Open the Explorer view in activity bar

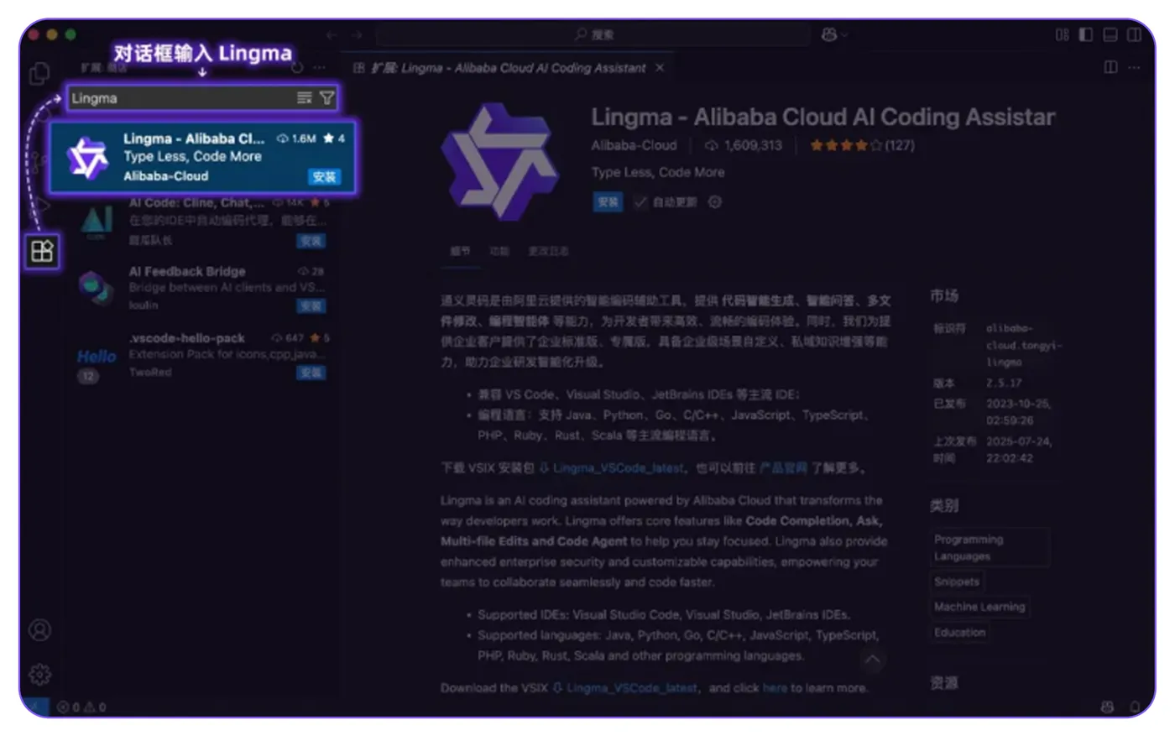(39, 74)
